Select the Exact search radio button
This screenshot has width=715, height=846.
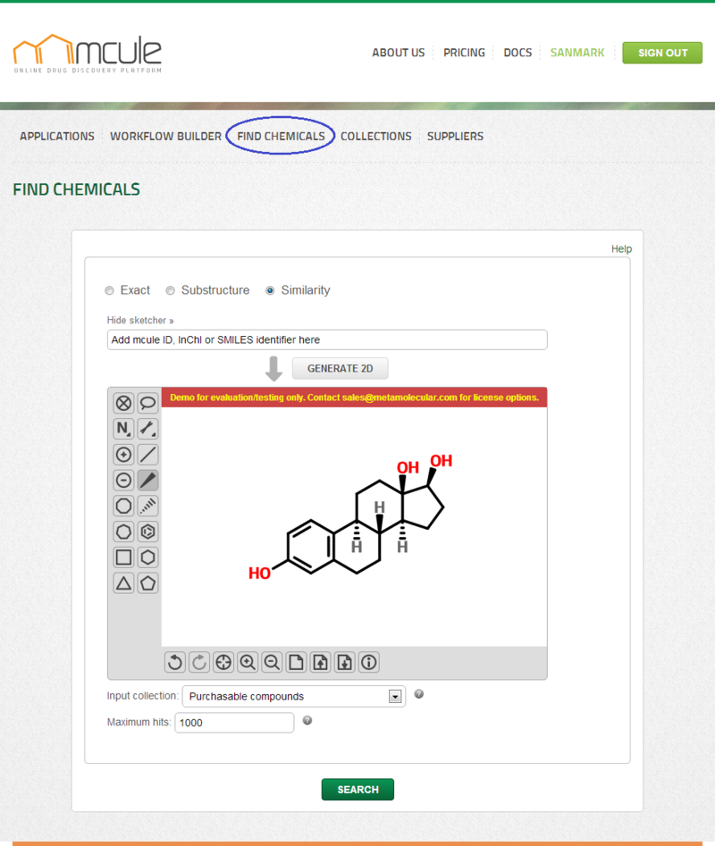[109, 290]
